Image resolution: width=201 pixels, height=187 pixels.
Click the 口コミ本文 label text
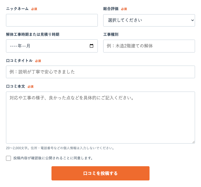[x=16, y=86]
